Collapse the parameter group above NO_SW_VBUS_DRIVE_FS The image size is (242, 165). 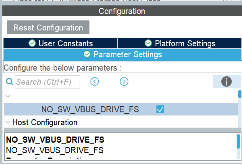(x=8, y=96)
